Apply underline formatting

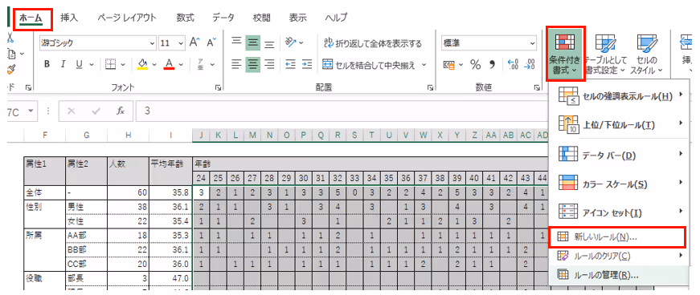[x=79, y=64]
